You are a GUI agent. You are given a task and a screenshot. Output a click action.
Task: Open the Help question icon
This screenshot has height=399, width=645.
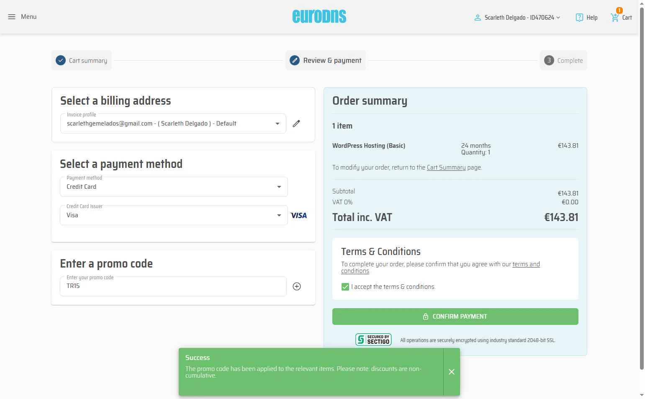pyautogui.click(x=579, y=18)
